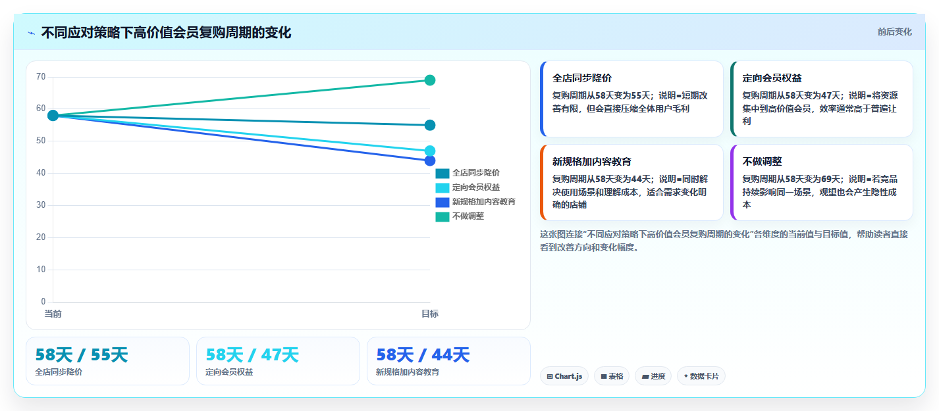Click the chart icon in Chart.js tag
This screenshot has width=939, height=411.
550,377
